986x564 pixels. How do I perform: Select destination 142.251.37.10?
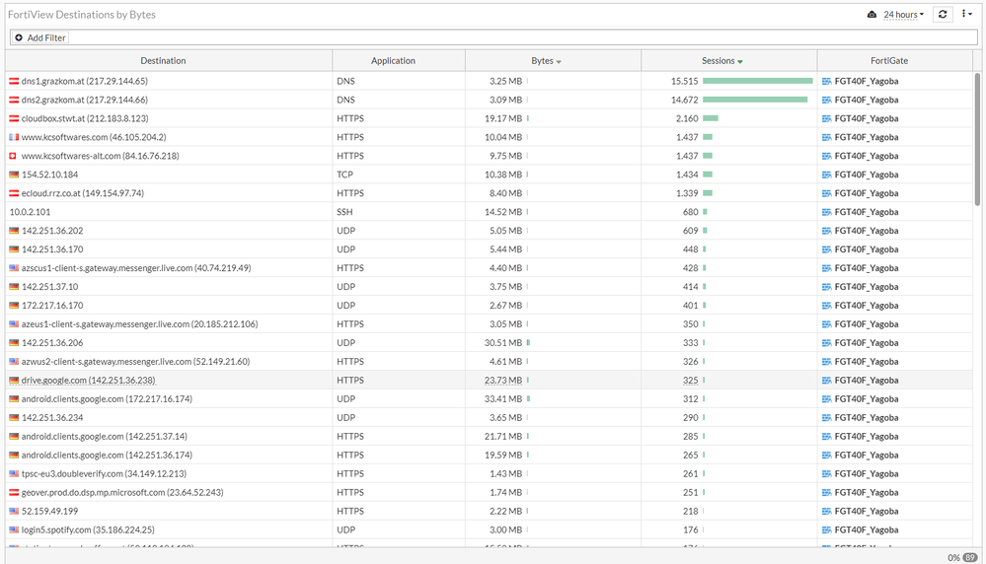[x=49, y=286]
